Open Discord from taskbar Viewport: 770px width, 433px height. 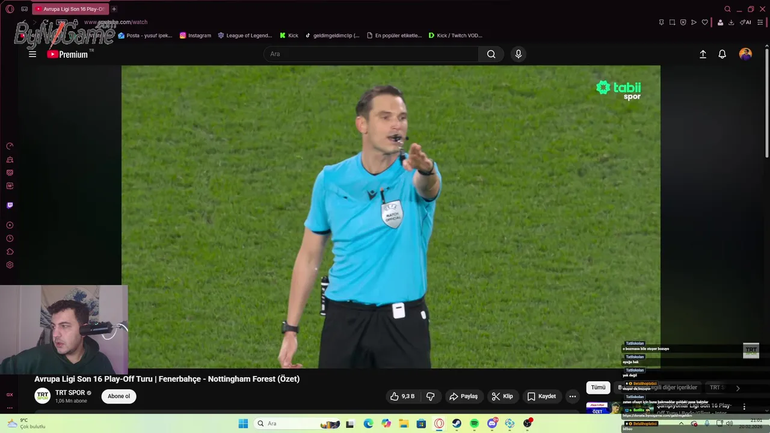[492, 423]
